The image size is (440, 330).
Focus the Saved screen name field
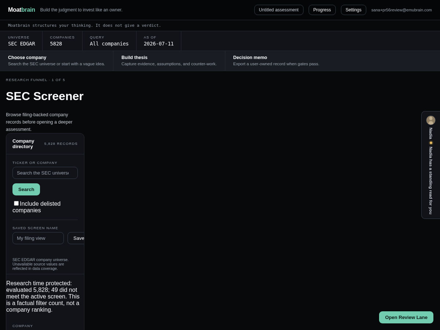click(38, 238)
